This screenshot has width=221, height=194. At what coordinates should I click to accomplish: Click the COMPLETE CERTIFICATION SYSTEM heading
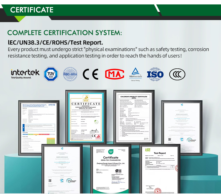65,33
